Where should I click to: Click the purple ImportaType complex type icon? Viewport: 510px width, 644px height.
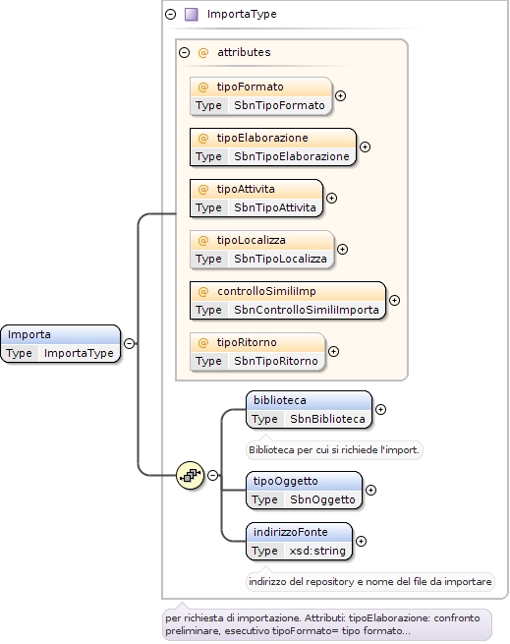pyautogui.click(x=192, y=15)
